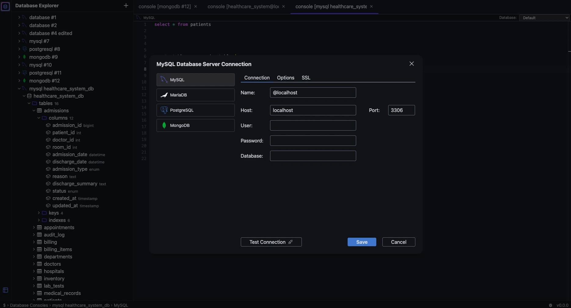Cancel the MySQL connection dialog
The width and height of the screenshot is (571, 308).
click(x=398, y=242)
